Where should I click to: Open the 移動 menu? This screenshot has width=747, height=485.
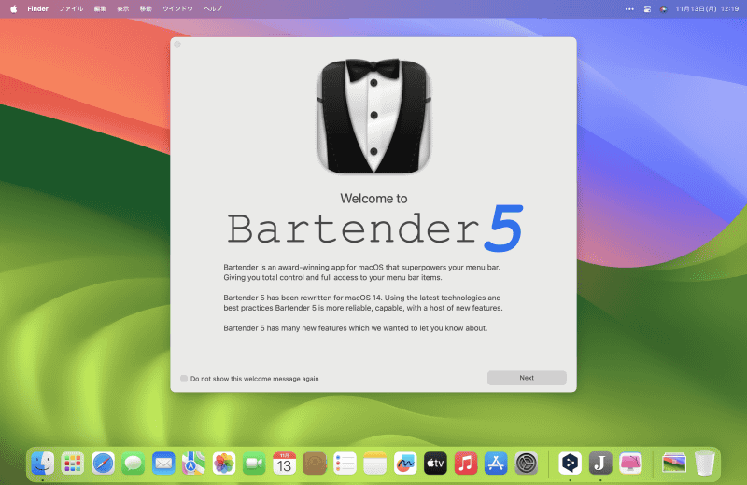(x=146, y=8)
